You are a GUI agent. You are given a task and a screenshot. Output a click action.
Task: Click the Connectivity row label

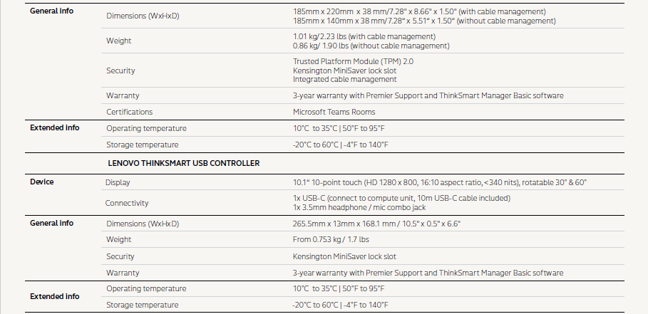127,203
